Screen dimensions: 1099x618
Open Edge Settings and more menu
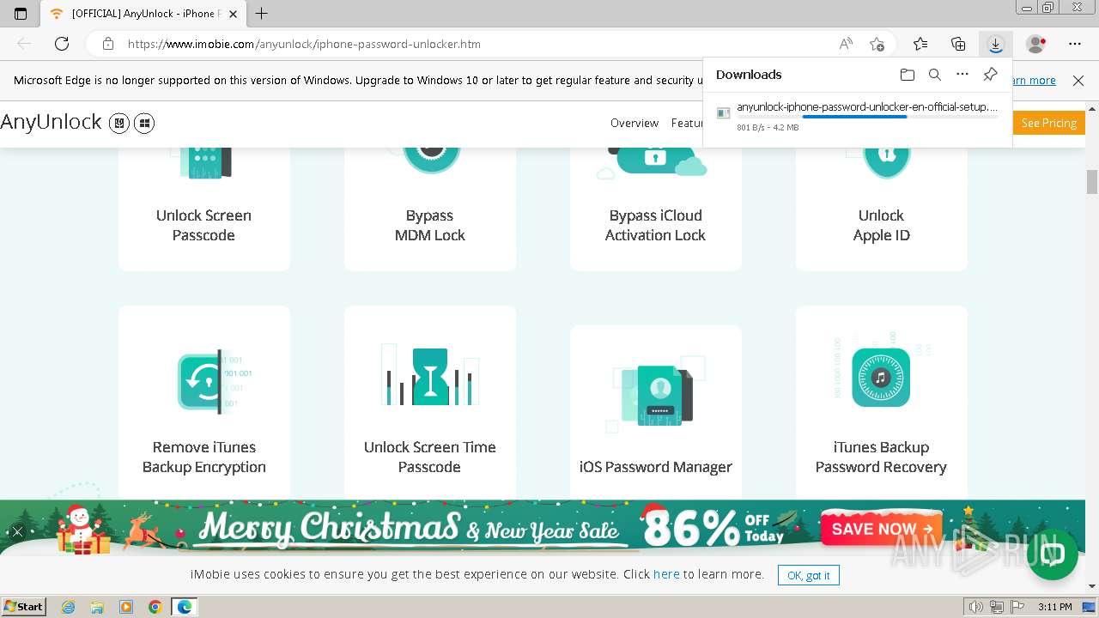click(x=1075, y=44)
